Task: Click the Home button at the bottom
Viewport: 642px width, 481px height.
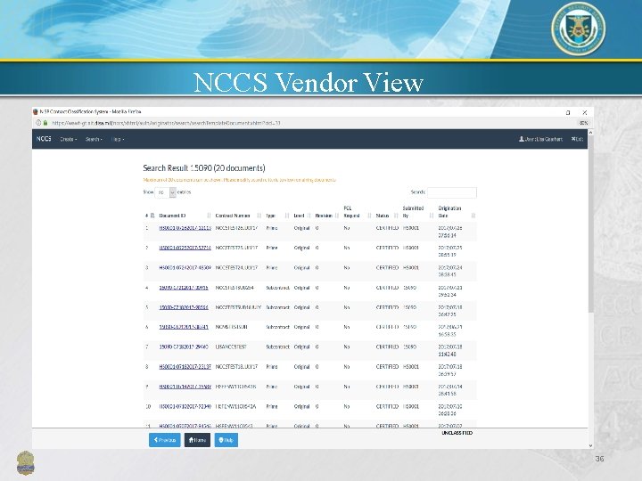Action: (197, 440)
